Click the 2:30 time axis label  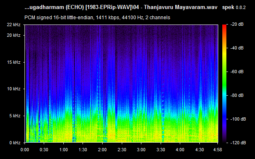click(122, 150)
